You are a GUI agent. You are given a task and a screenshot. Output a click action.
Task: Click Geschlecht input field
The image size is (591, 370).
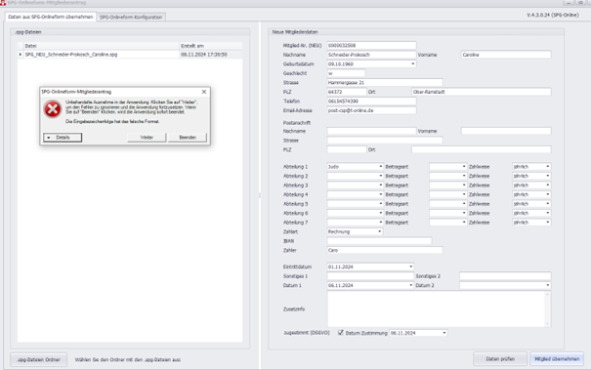point(346,73)
